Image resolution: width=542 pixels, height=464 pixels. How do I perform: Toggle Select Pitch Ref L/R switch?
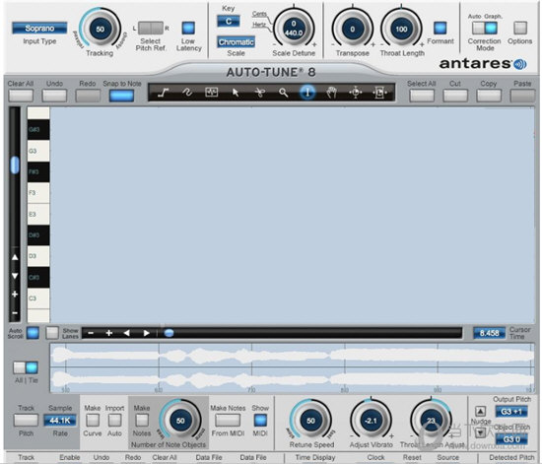151,28
